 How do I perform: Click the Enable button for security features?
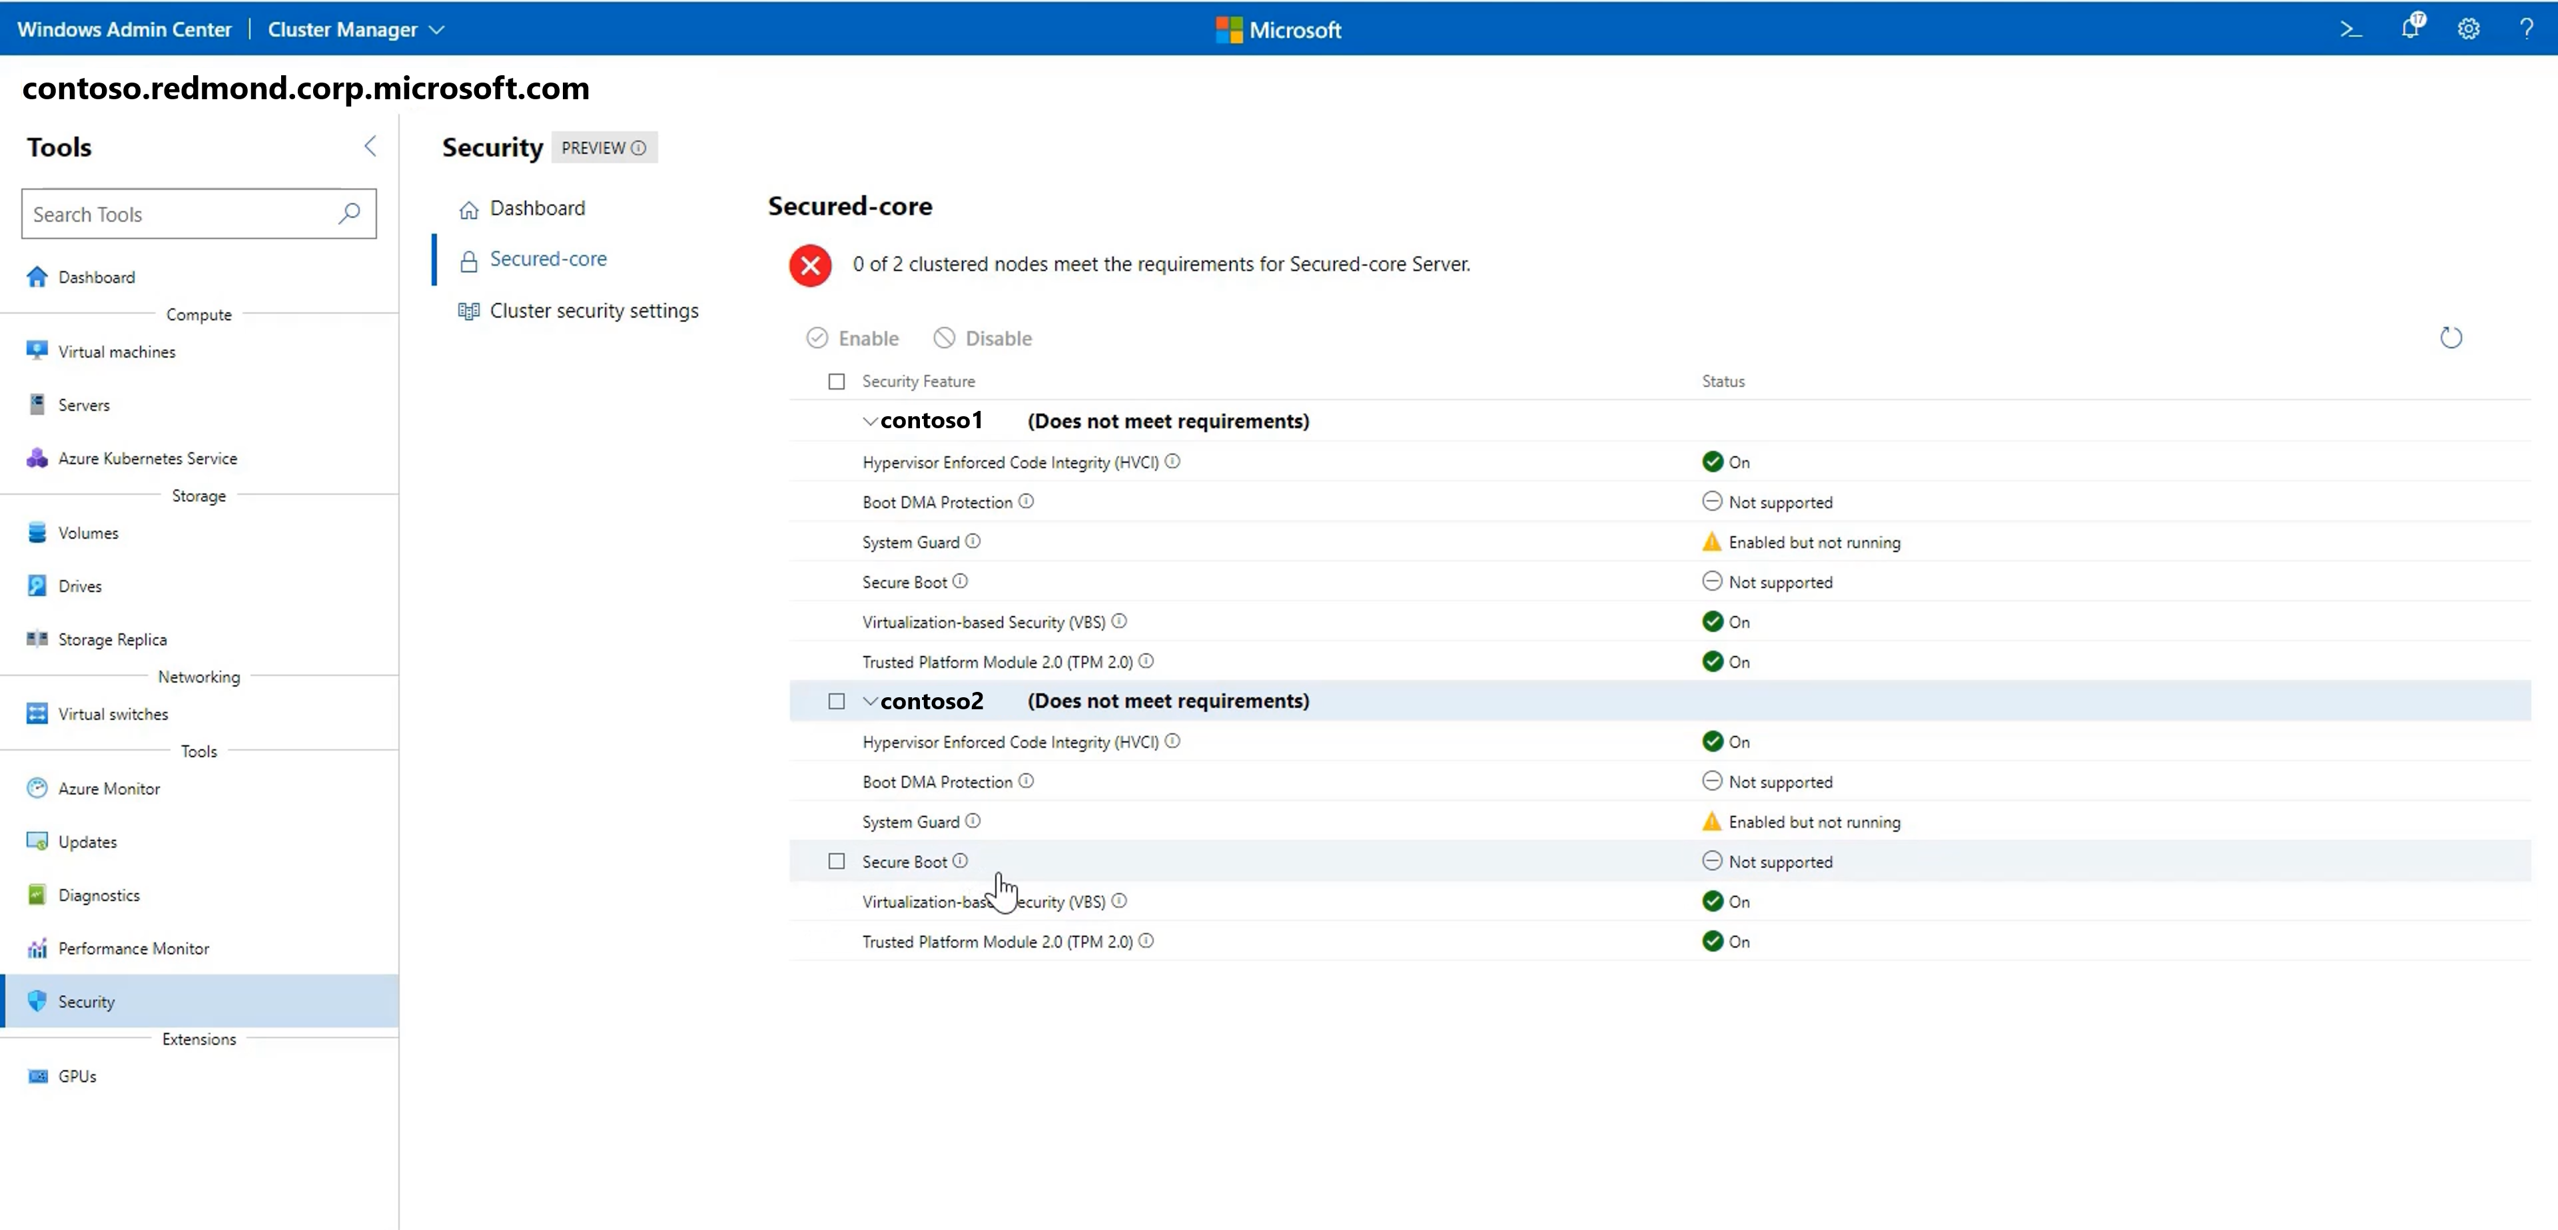[x=851, y=338]
